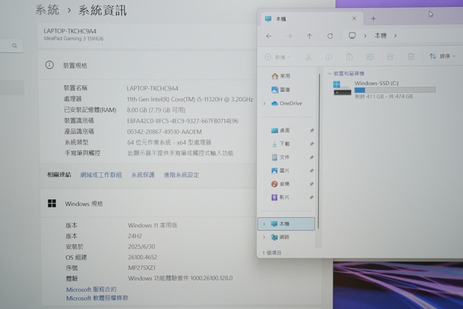The height and width of the screenshot is (309, 463).
Task: Click pin icon beside 圖片
Action: [x=311, y=171]
